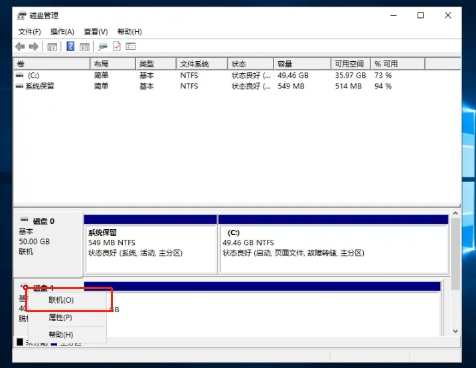Select the 磁盘 0 disk label panel
The image size is (476, 368).
tap(48, 244)
